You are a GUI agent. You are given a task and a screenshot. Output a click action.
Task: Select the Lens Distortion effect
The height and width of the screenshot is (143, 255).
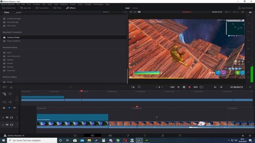coord(14,56)
